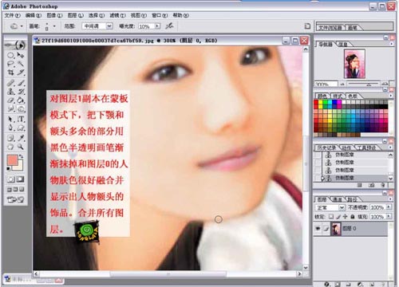This screenshot has height=287, width=399.
Task: Select the Dodge tool in toolbox
Action: click(21, 108)
